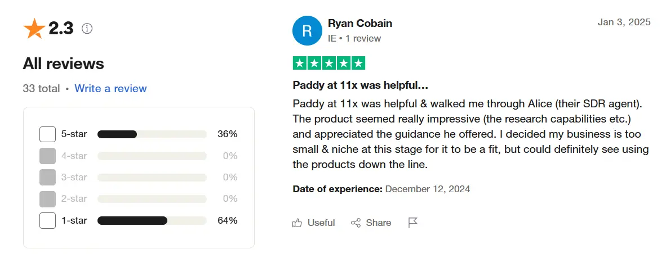Click the review title "Paddy at 11x was helpful…"
The width and height of the screenshot is (666, 272).
[361, 85]
